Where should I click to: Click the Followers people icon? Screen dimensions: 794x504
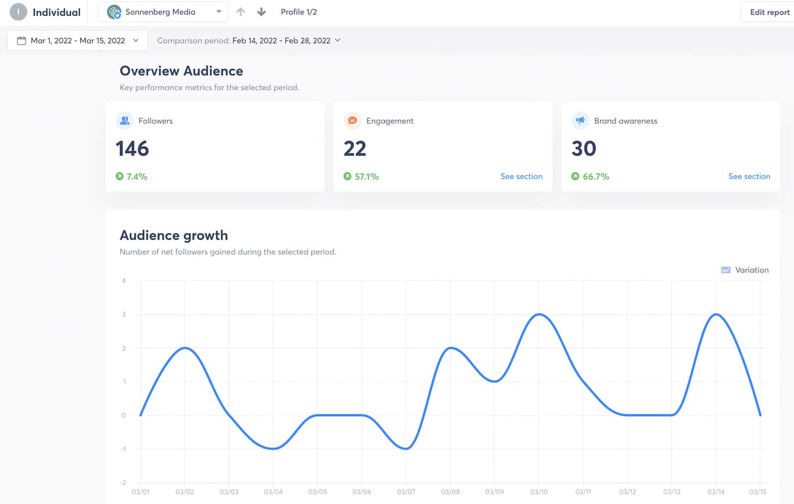point(125,121)
